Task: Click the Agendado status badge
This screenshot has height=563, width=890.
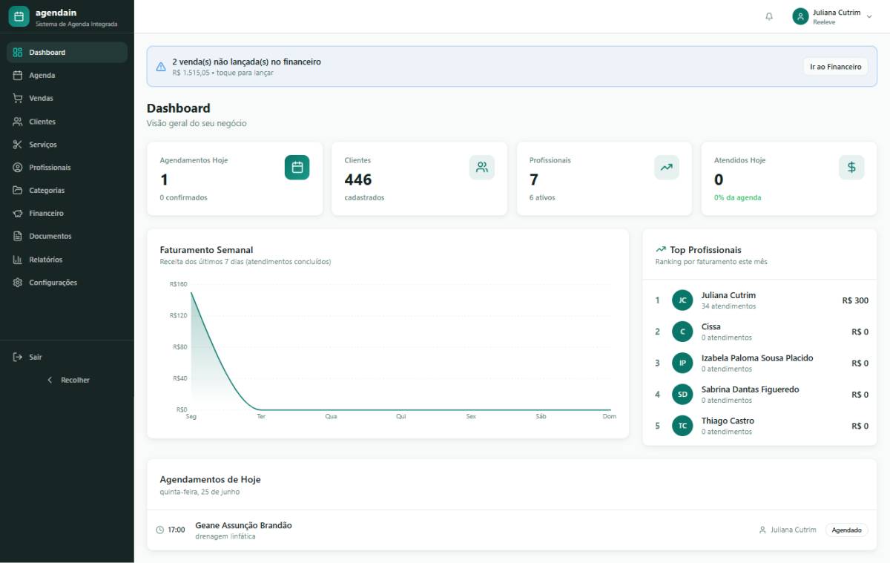Action: pyautogui.click(x=846, y=530)
